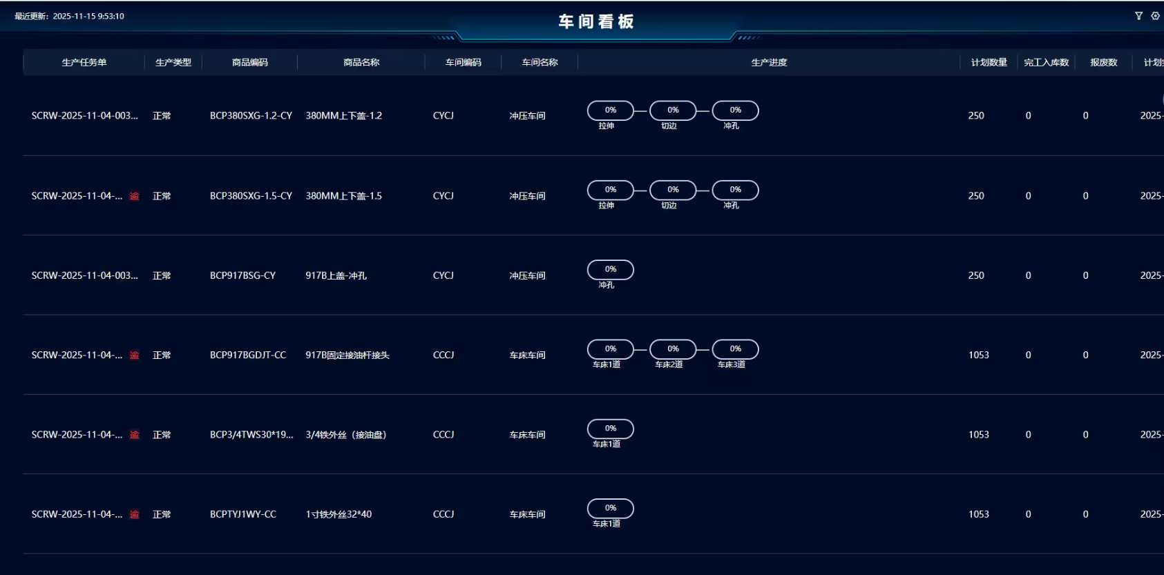Image resolution: width=1164 pixels, height=575 pixels.
Task: Click the 商品名称 column header
Action: (x=361, y=63)
